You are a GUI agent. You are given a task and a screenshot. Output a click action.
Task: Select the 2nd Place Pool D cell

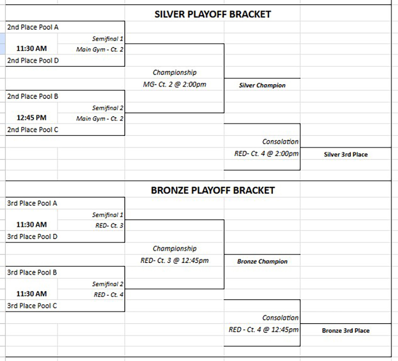[33, 60]
